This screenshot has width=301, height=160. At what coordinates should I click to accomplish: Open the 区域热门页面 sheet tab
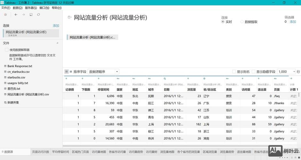pos(80,152)
